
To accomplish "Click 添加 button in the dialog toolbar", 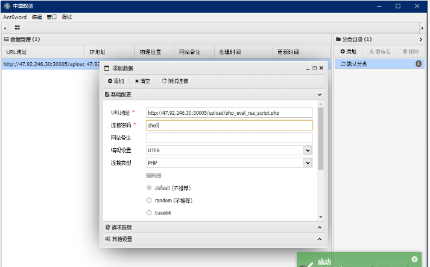I will [x=116, y=81].
